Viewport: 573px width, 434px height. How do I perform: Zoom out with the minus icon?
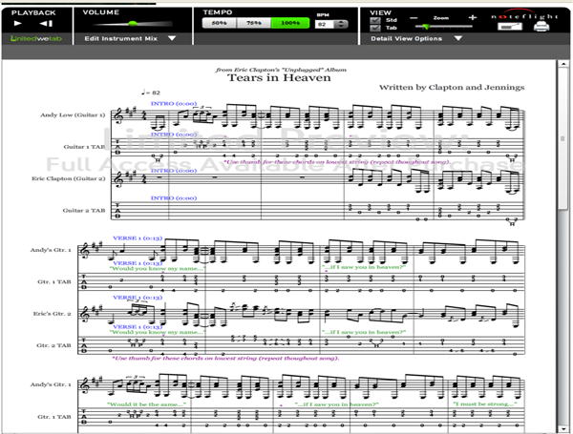coord(414,18)
